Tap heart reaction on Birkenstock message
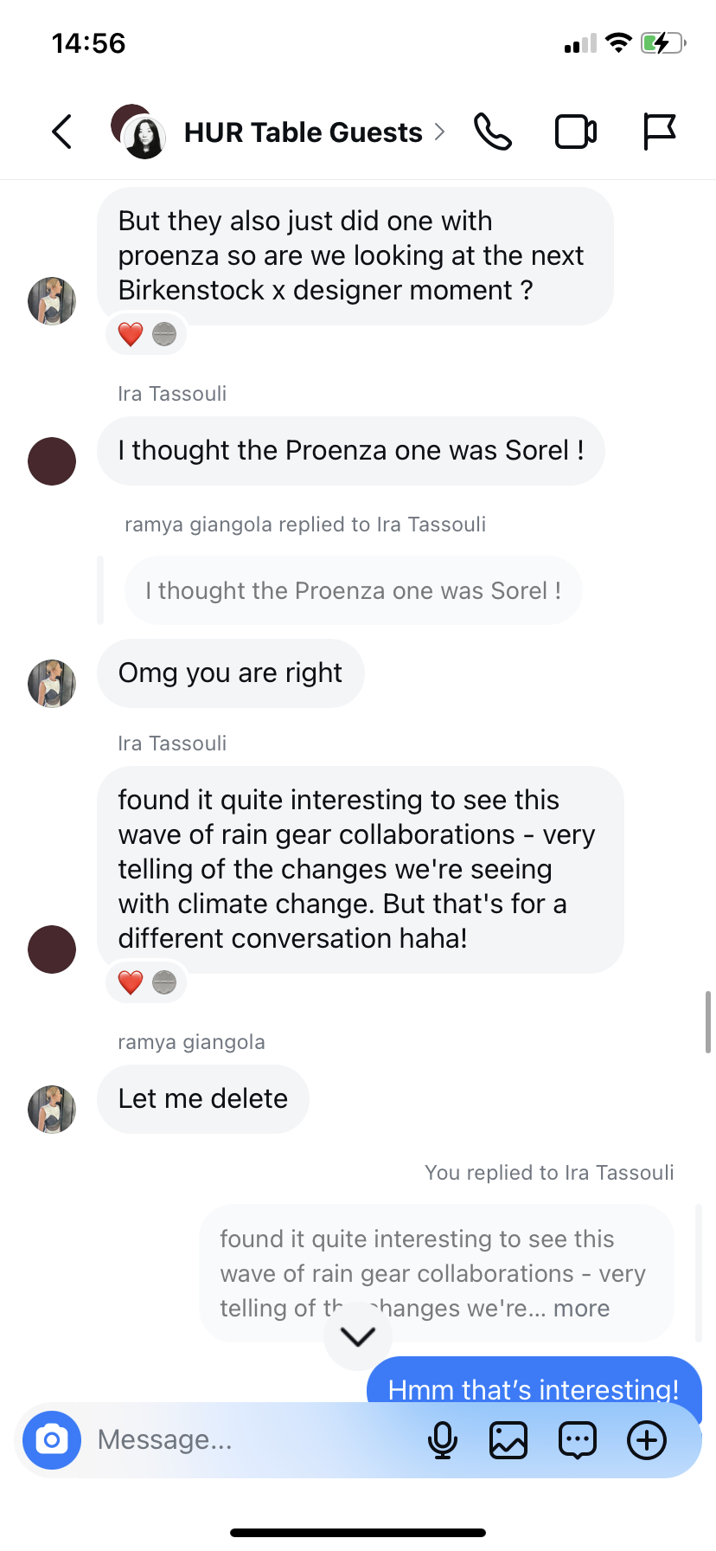This screenshot has width=716, height=1551. pyautogui.click(x=131, y=334)
